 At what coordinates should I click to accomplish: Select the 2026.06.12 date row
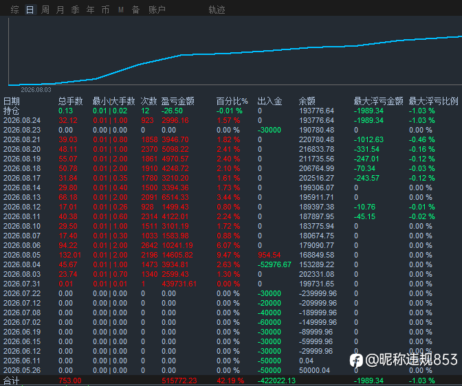(22, 351)
